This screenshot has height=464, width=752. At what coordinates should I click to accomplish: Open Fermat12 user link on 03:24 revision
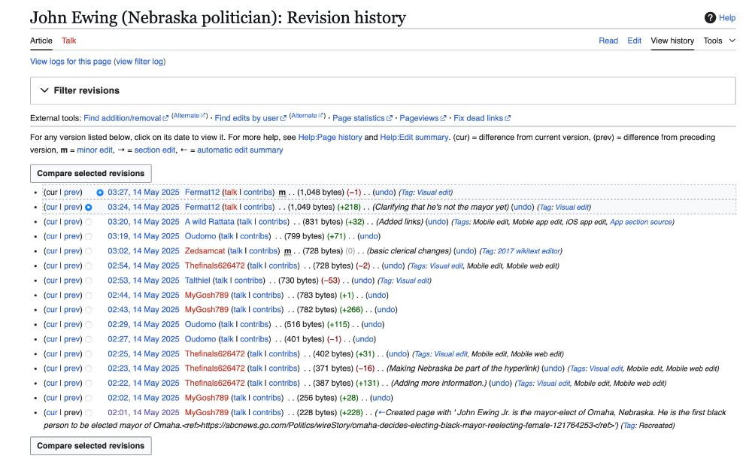tap(202, 208)
